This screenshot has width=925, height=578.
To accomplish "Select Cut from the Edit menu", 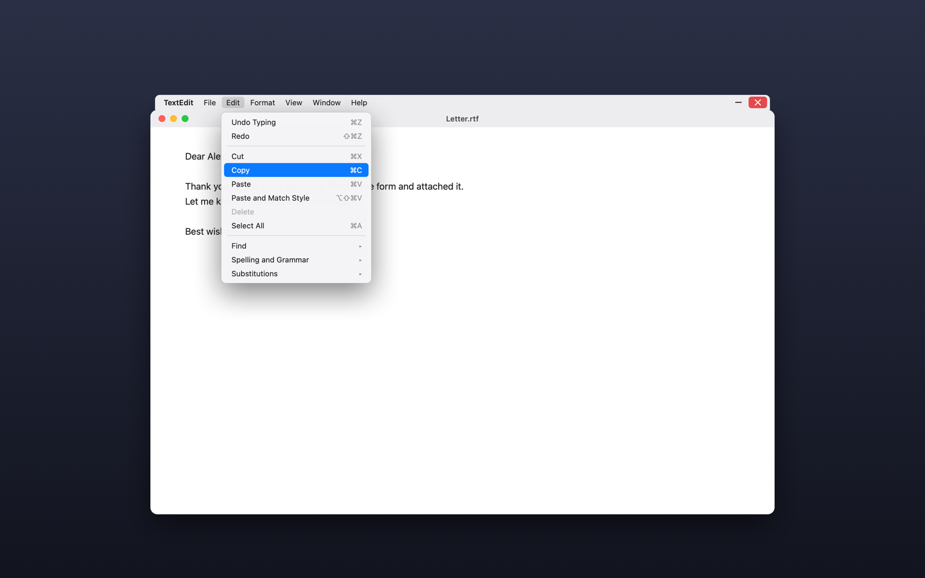I will 296,156.
